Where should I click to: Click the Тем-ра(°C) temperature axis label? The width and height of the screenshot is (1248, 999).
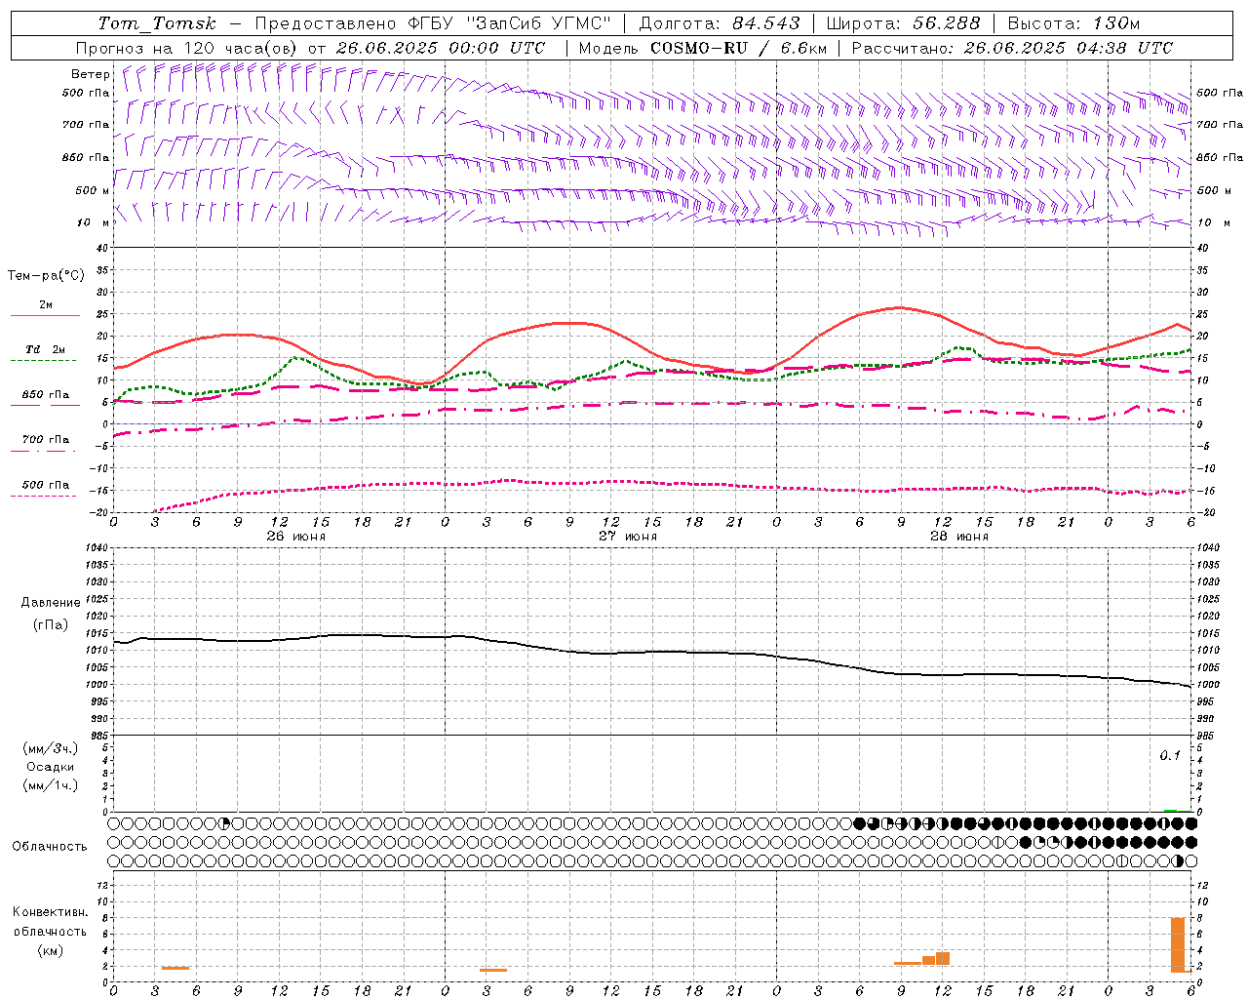(46, 276)
